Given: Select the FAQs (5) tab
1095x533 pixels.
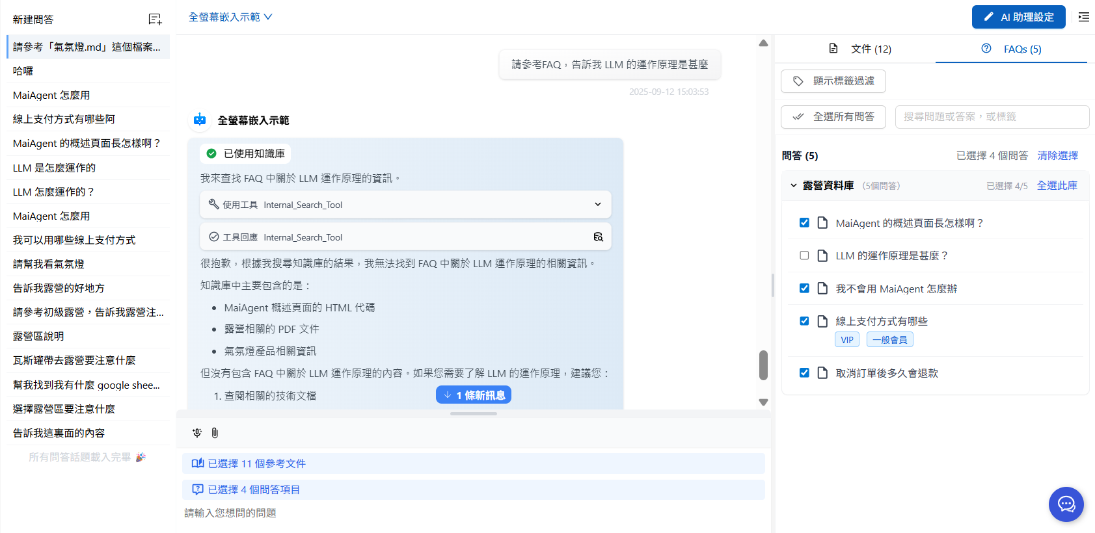Looking at the screenshot, I should [1012, 49].
